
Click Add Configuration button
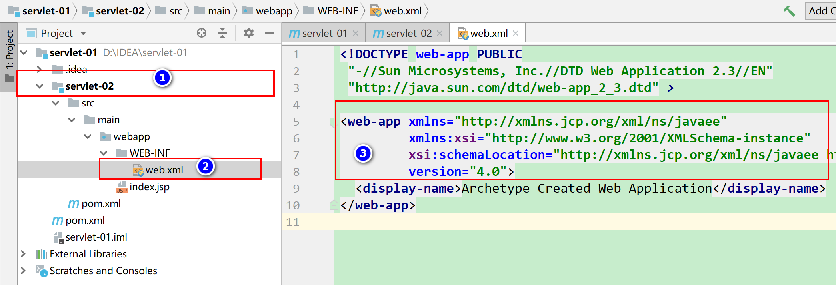[x=820, y=11]
